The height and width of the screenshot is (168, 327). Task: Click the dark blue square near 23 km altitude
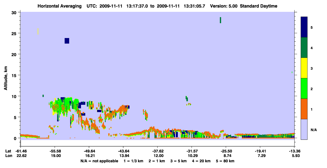tap(67, 41)
